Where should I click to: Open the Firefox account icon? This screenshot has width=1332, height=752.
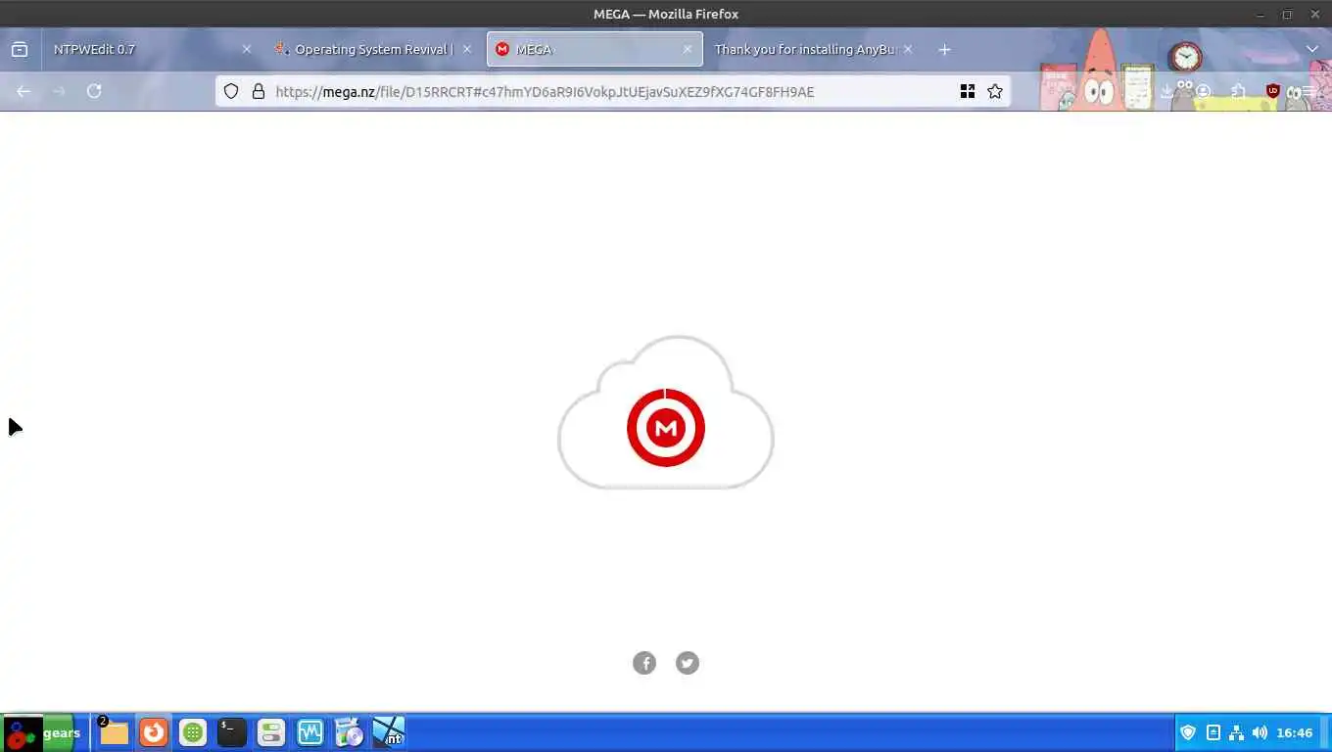click(1203, 91)
